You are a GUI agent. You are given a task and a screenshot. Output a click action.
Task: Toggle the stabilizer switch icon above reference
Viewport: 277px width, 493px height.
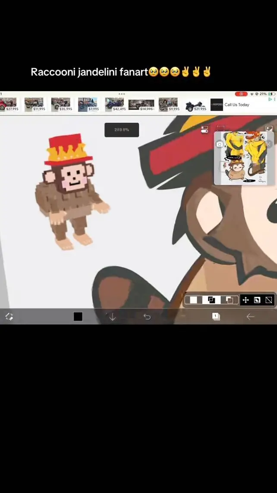point(205,129)
